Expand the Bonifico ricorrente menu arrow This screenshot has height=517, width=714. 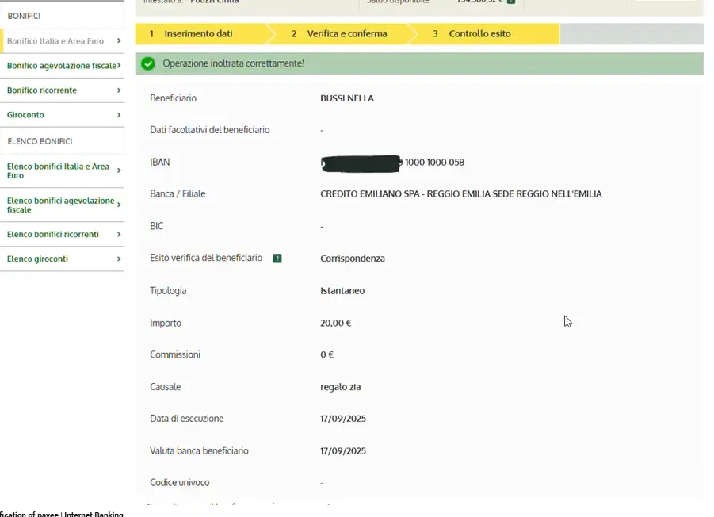click(119, 90)
